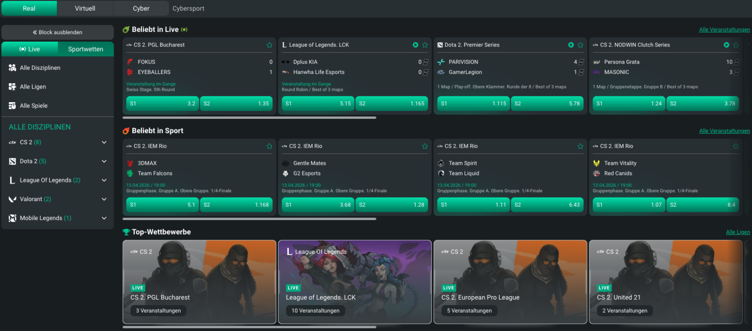The height and width of the screenshot is (331, 752).
Task: Open Alle Ligen in the sidebar
Action: pyautogui.click(x=58, y=87)
